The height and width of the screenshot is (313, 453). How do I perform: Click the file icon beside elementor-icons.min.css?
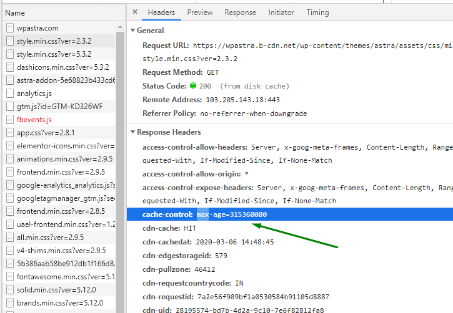coord(10,146)
